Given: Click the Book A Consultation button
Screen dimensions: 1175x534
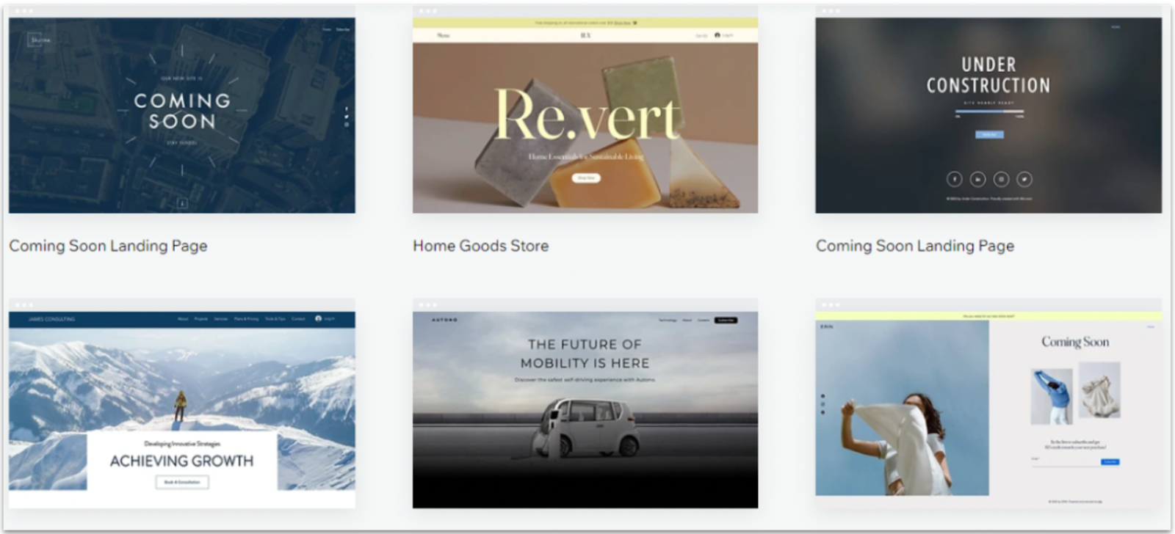Looking at the screenshot, I should point(182,482).
